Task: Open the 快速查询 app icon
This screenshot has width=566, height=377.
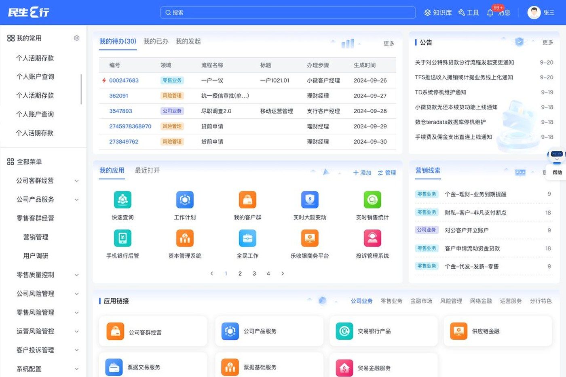Action: tap(122, 200)
